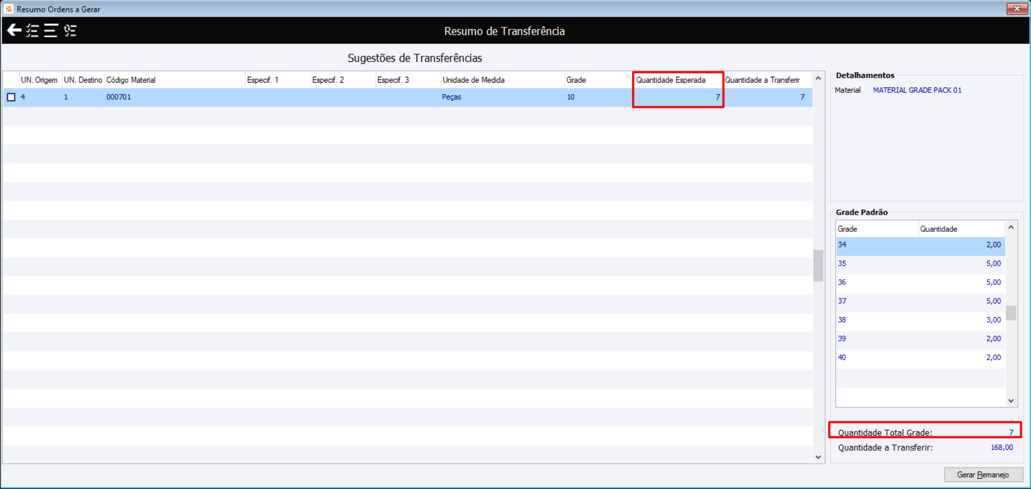Click quantity 5,00 for grade 37
The height and width of the screenshot is (489, 1031).
point(993,301)
